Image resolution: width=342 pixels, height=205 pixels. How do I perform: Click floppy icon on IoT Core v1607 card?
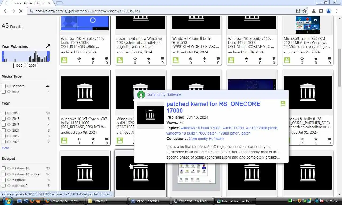64,141
